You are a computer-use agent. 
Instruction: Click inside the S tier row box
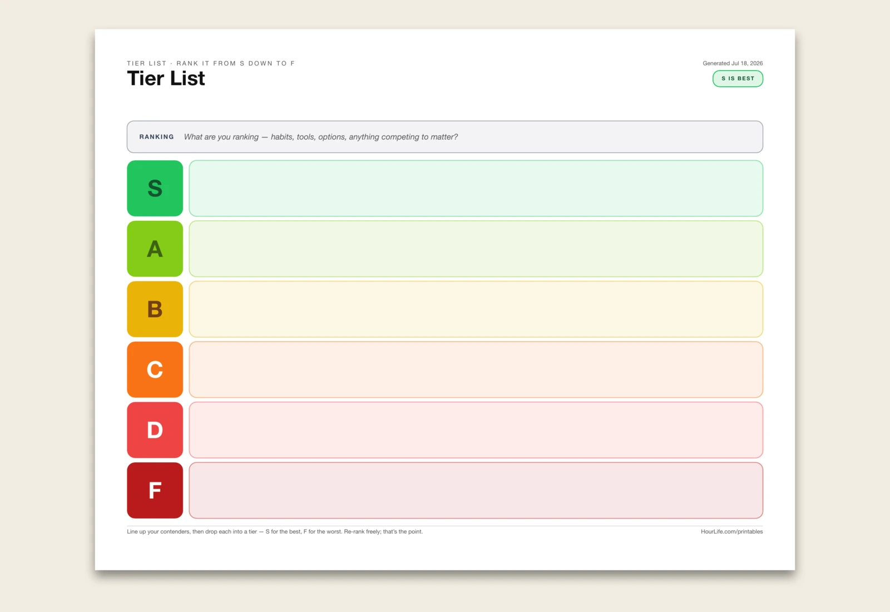pos(476,188)
